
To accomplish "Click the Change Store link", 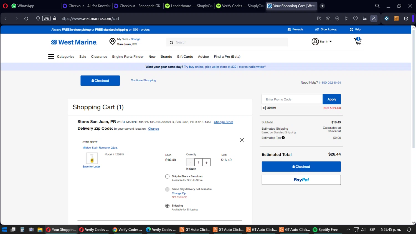I will click(x=224, y=122).
